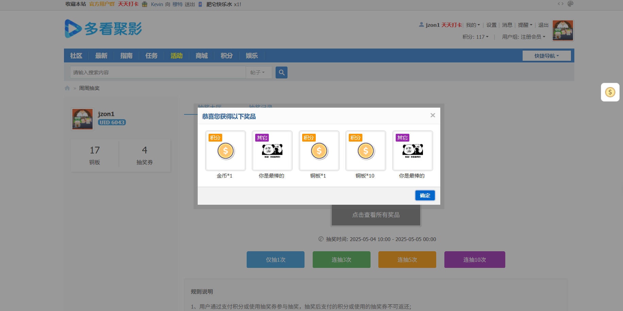Open the 用户组 注册会员 dropdown
Image resolution: width=623 pixels, height=311 pixels.
coord(523,37)
